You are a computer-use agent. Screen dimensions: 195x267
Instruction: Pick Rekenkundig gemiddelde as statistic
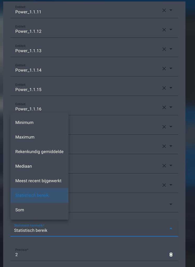(39, 151)
